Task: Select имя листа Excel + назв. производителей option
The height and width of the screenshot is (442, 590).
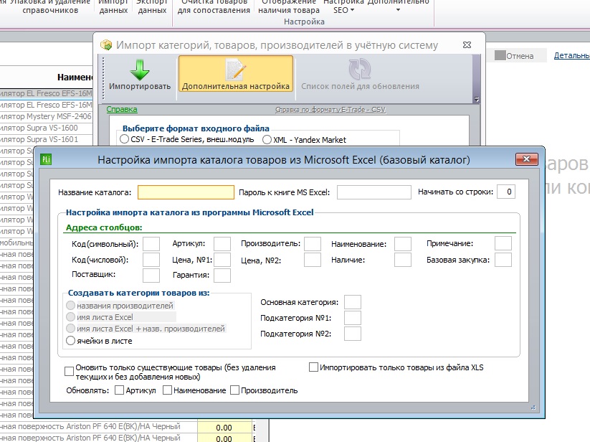Action: click(70, 329)
